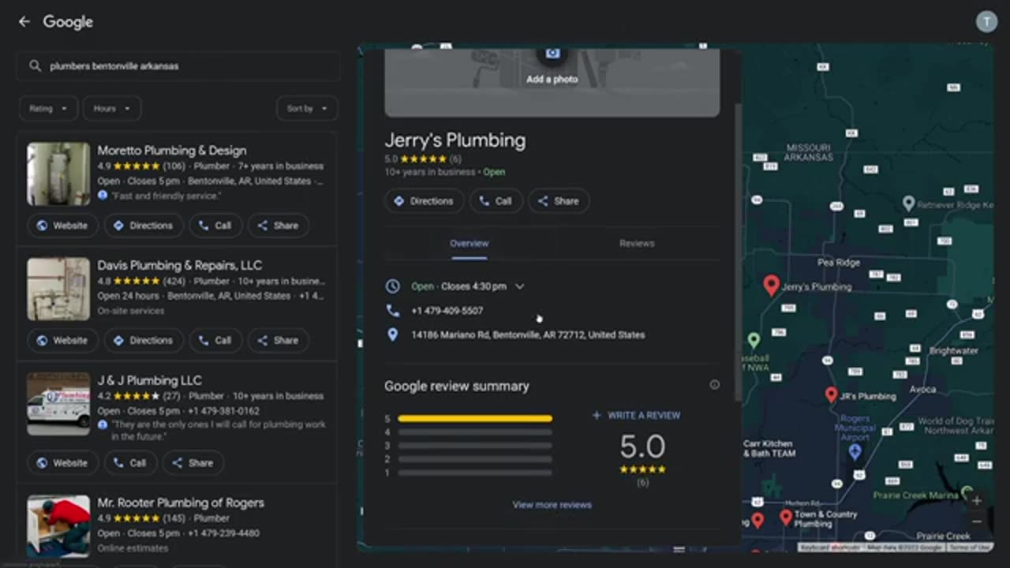This screenshot has height=568, width=1010.
Task: Click Write a review
Action: point(636,416)
